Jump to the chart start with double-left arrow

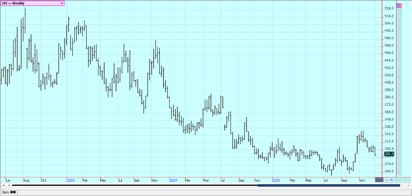tap(4, 185)
